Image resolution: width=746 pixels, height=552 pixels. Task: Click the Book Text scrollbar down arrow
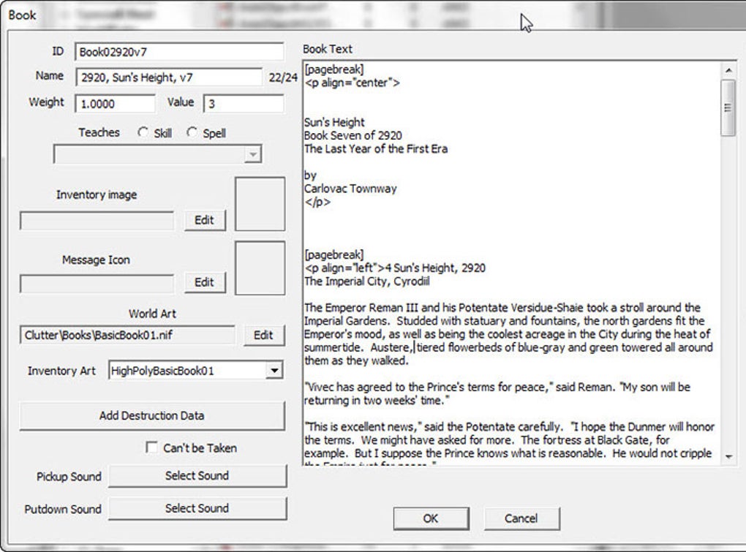pyautogui.click(x=728, y=457)
